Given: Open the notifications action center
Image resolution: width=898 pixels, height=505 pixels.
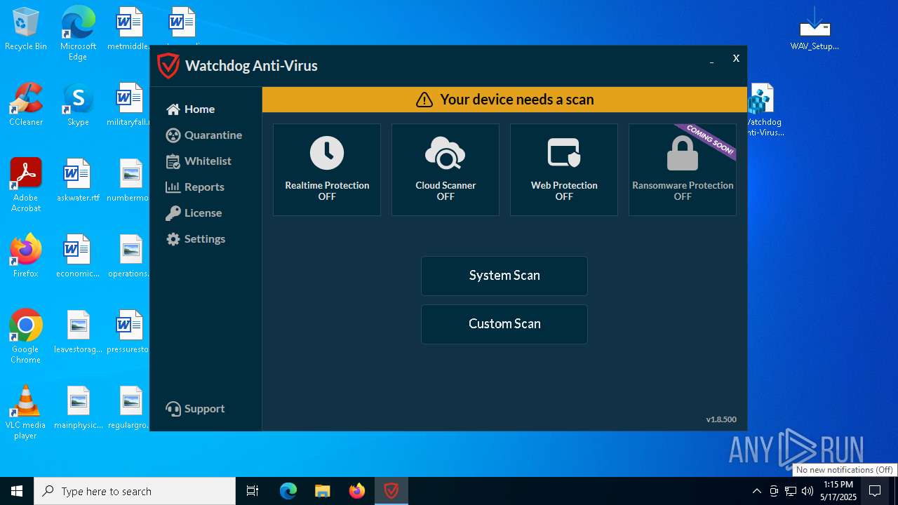Looking at the screenshot, I should pos(875,491).
